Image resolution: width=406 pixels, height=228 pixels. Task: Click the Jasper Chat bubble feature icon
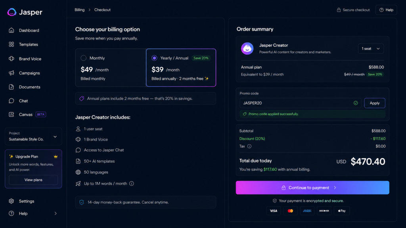tap(78, 150)
